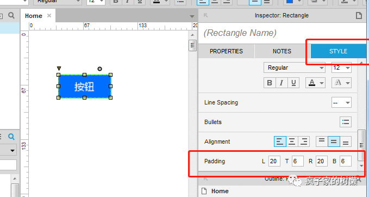Click the round rotation handle above the rectangle

[x=100, y=69]
